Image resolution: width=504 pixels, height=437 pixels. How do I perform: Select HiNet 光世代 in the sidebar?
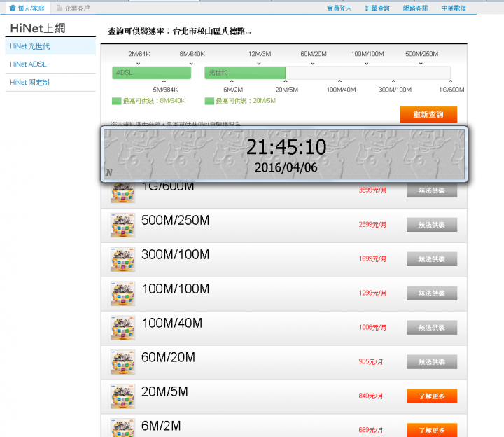[50, 46]
